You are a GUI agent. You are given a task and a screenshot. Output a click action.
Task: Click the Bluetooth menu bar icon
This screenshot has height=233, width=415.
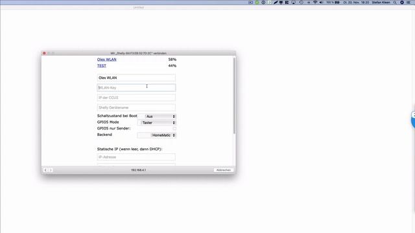(x=309, y=3)
